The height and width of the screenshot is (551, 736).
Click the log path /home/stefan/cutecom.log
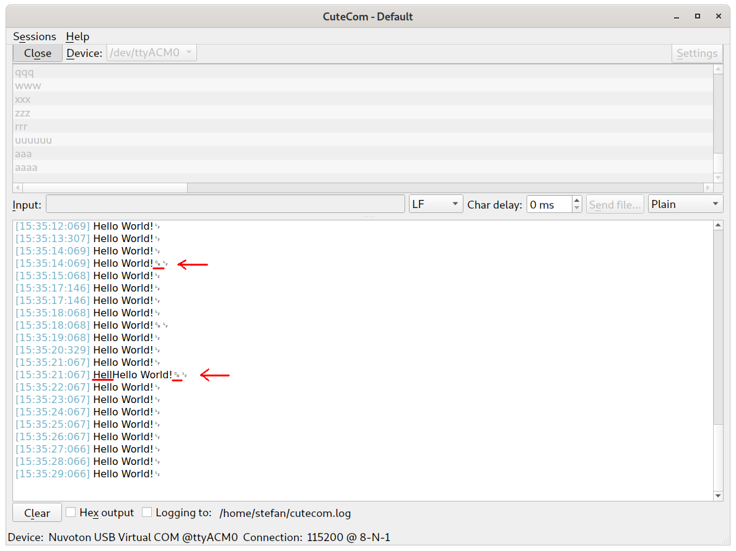pos(285,513)
